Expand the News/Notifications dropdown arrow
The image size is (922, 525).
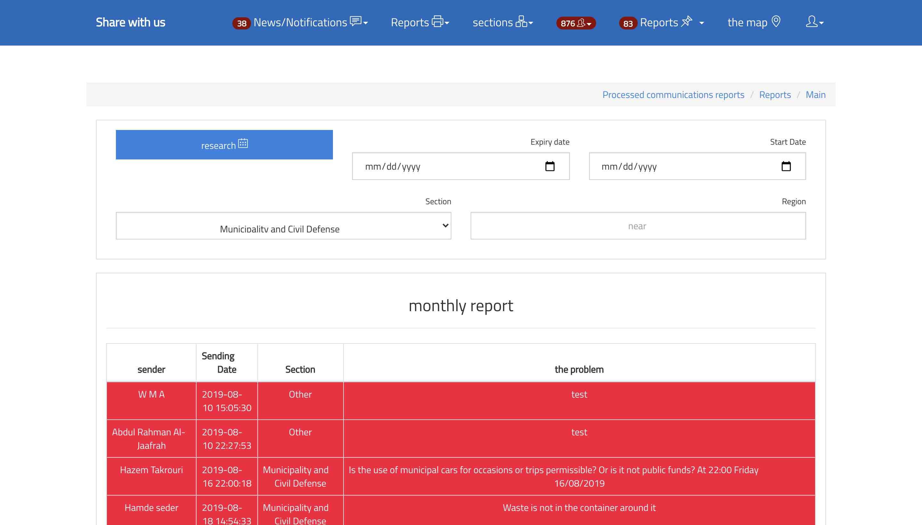(x=366, y=23)
